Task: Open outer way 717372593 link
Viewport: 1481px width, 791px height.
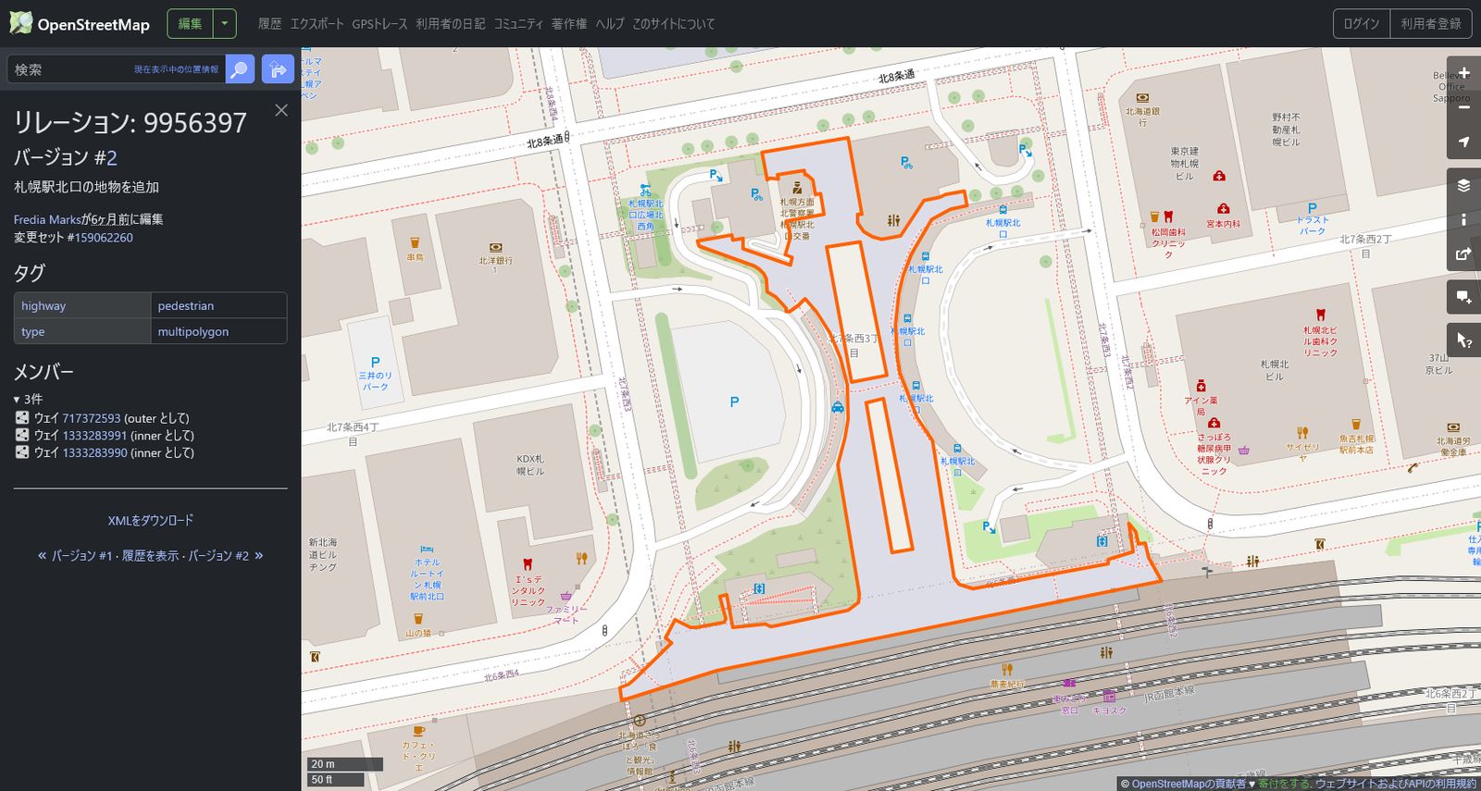Action: pos(92,418)
